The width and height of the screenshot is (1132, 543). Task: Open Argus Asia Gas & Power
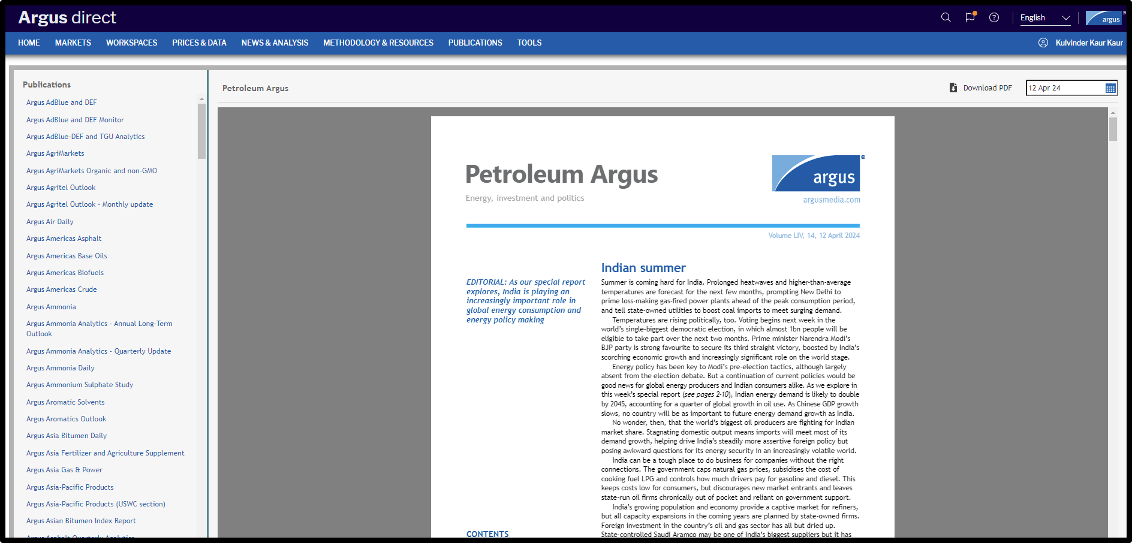(64, 470)
